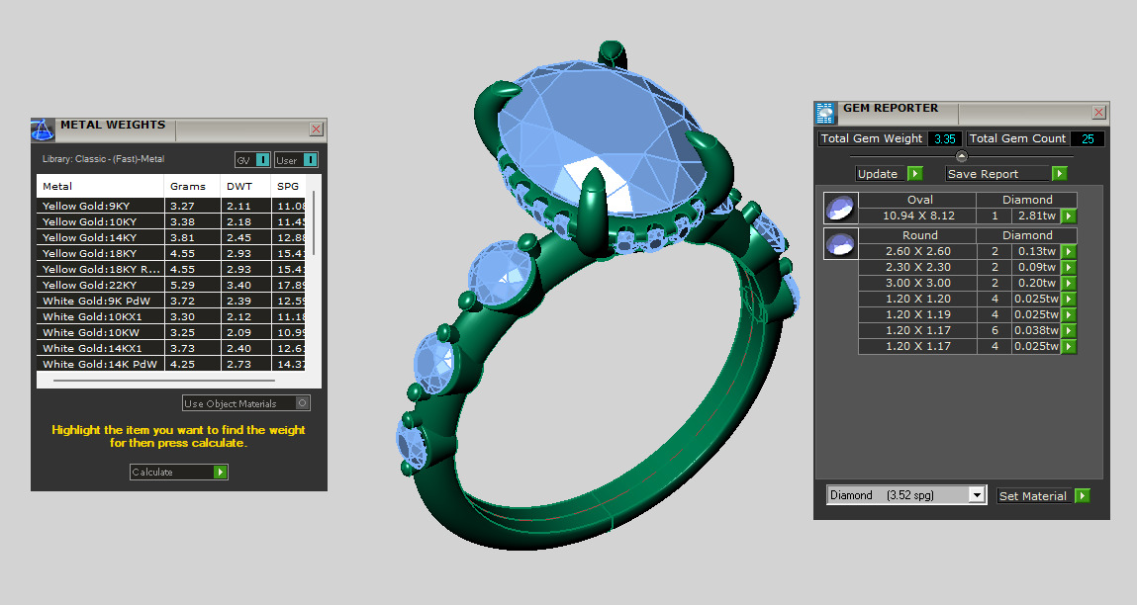Click the Metal column header

100,186
